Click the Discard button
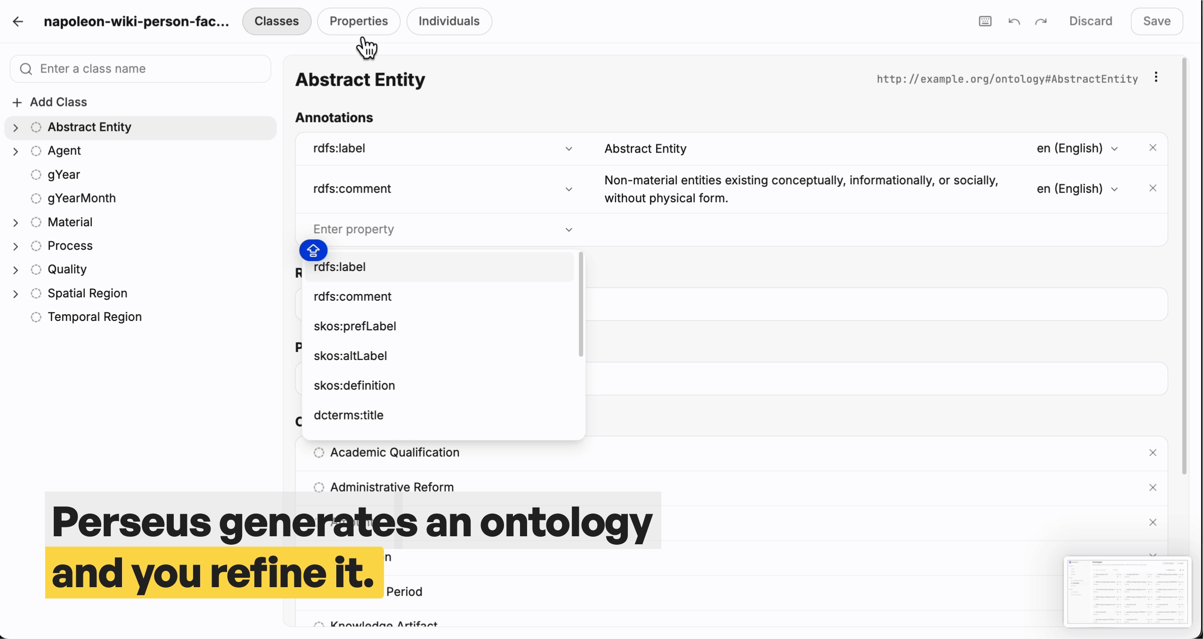Viewport: 1203px width, 639px height. (1090, 21)
